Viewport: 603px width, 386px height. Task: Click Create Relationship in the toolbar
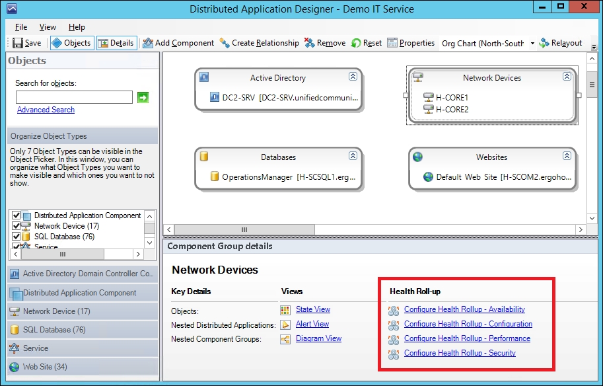coord(259,43)
